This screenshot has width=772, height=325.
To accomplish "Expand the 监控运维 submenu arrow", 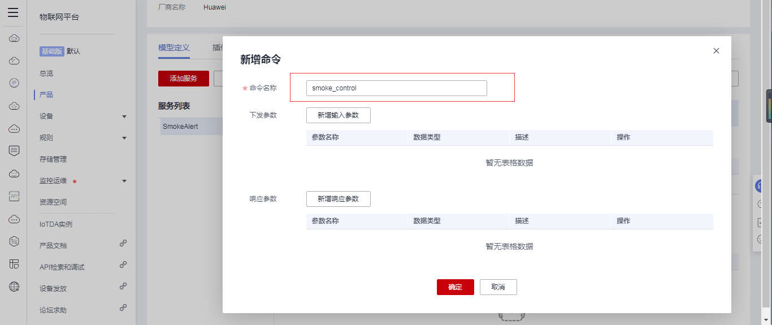I will pyautogui.click(x=124, y=181).
